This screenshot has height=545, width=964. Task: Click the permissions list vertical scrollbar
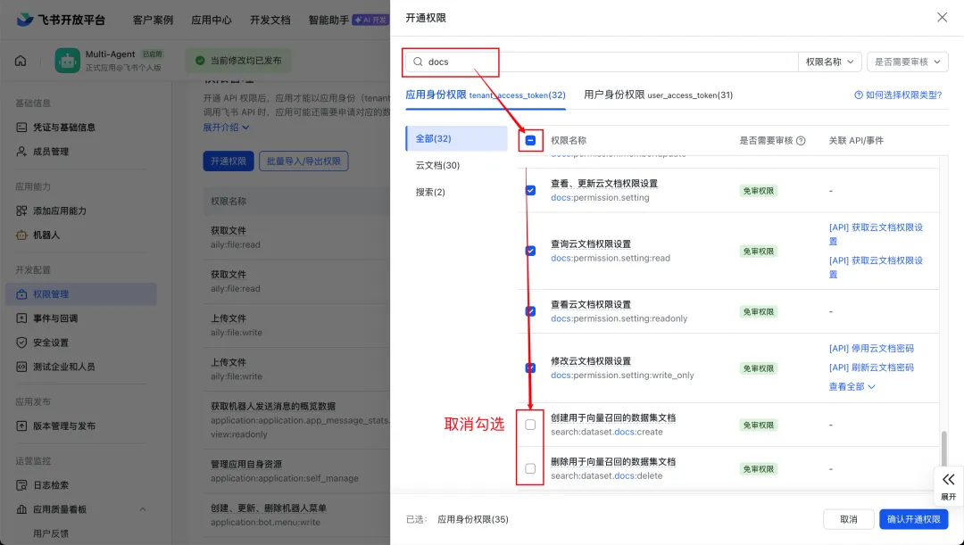click(943, 447)
